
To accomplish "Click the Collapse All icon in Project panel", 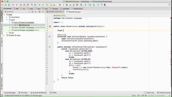I will [35, 12].
